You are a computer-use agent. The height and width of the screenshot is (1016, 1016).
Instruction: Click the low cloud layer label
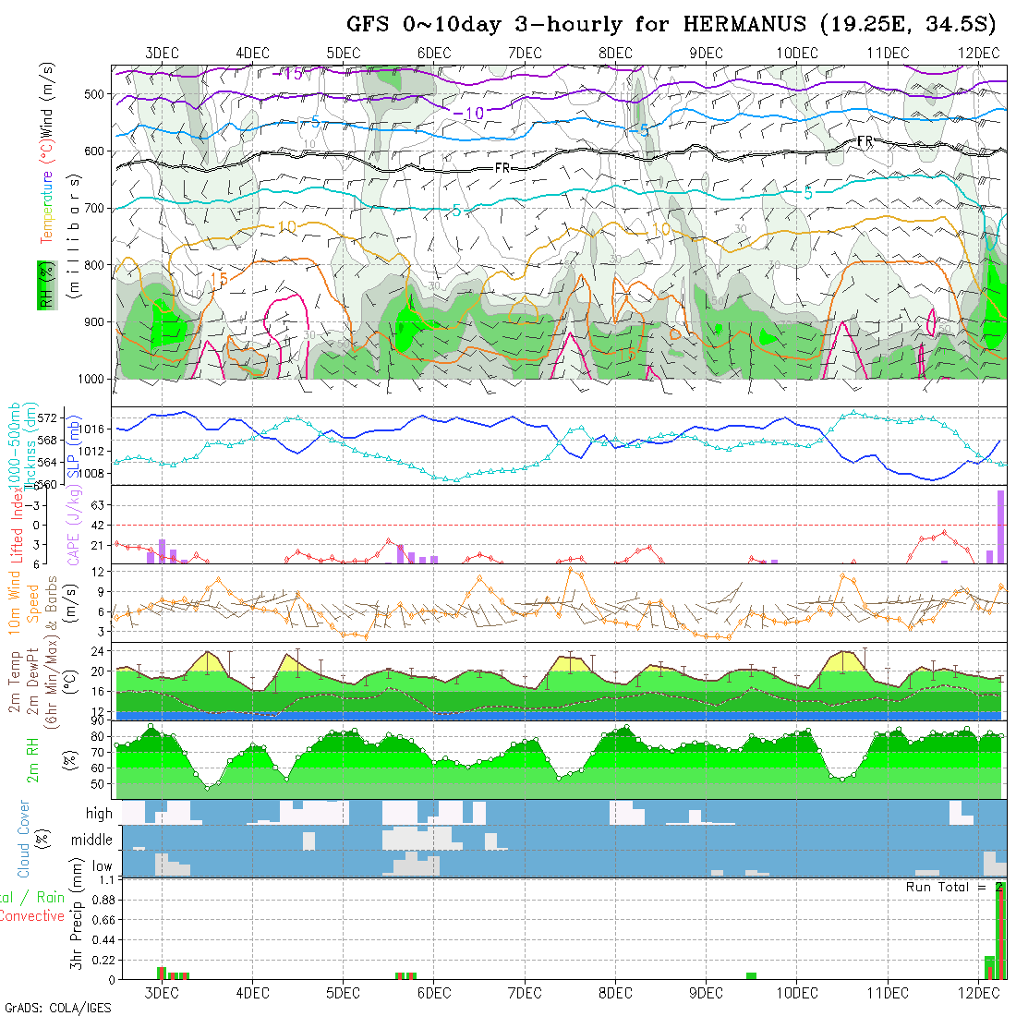(x=102, y=866)
